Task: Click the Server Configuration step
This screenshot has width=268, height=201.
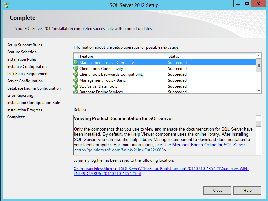Action: pyautogui.click(x=25, y=81)
